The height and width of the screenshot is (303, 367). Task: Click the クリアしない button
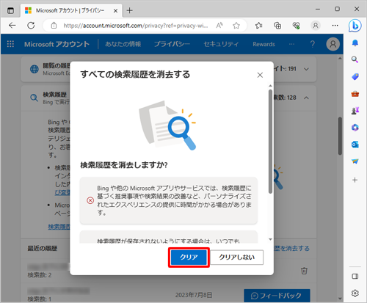236,258
